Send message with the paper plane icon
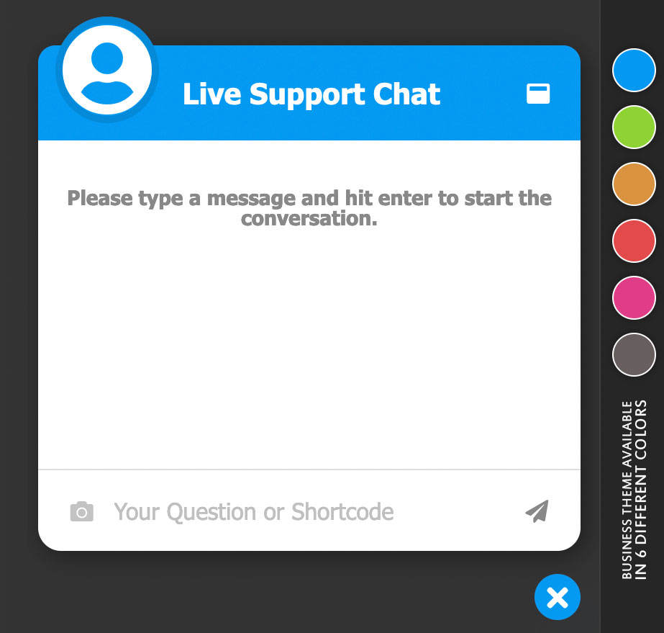Screen dimensions: 664x633 [x=537, y=511]
